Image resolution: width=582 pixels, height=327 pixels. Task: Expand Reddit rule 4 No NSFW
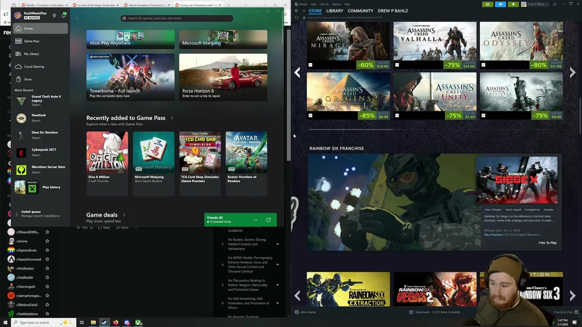(x=277, y=264)
